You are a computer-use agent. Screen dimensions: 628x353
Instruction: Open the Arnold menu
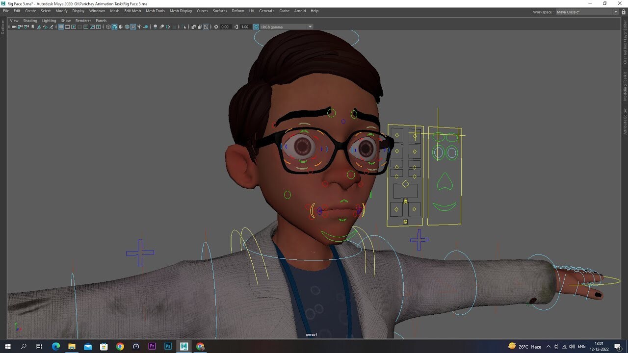pos(300,11)
